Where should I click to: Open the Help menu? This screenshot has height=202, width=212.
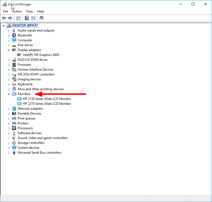[x=40, y=11]
